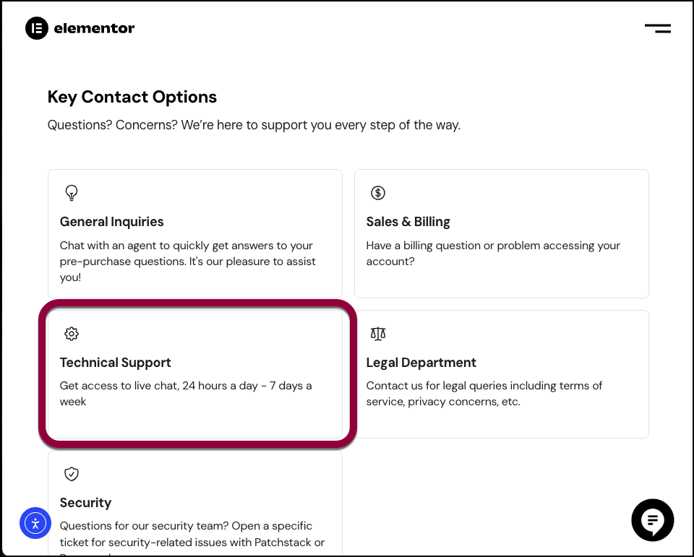
Task: Open the Sales & Billing heading
Action: tap(408, 222)
